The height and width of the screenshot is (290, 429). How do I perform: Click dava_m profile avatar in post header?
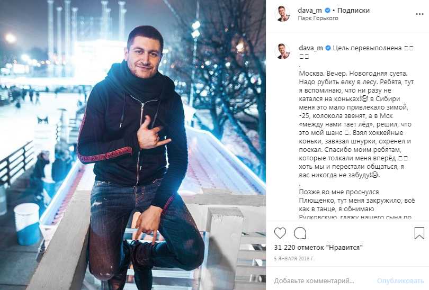(x=282, y=13)
